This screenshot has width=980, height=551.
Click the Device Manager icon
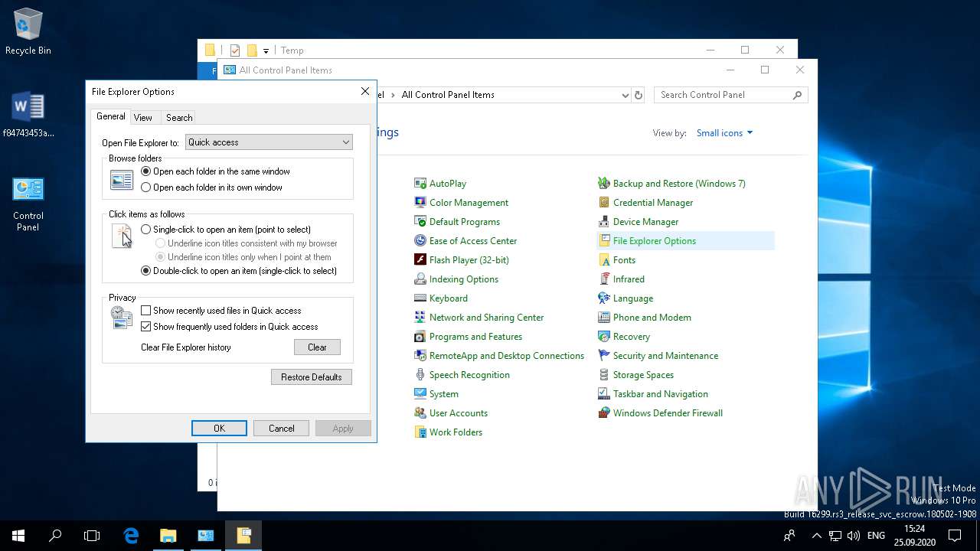603,222
